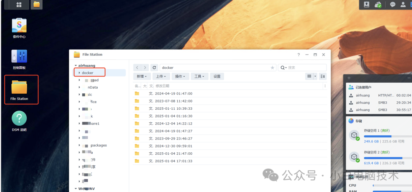Select the row dated 2025-01-04 01:16:30

[x=230, y=116]
